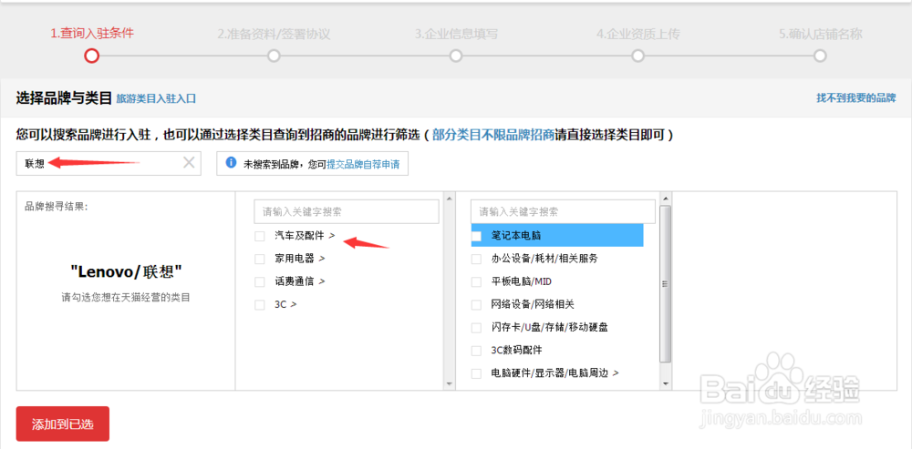Viewport: 912px width, 449px height.
Task: Open the 部分类目不限品牌招商 link
Action: (x=493, y=136)
